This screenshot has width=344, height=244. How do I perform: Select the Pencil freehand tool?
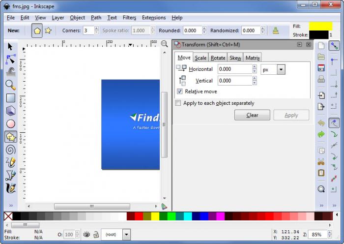tap(10, 162)
